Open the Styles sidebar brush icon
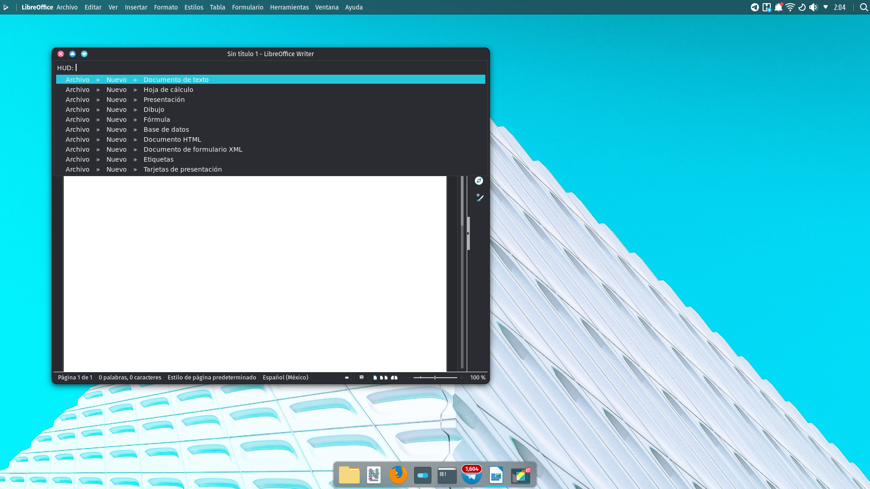870x489 pixels. pos(479,197)
